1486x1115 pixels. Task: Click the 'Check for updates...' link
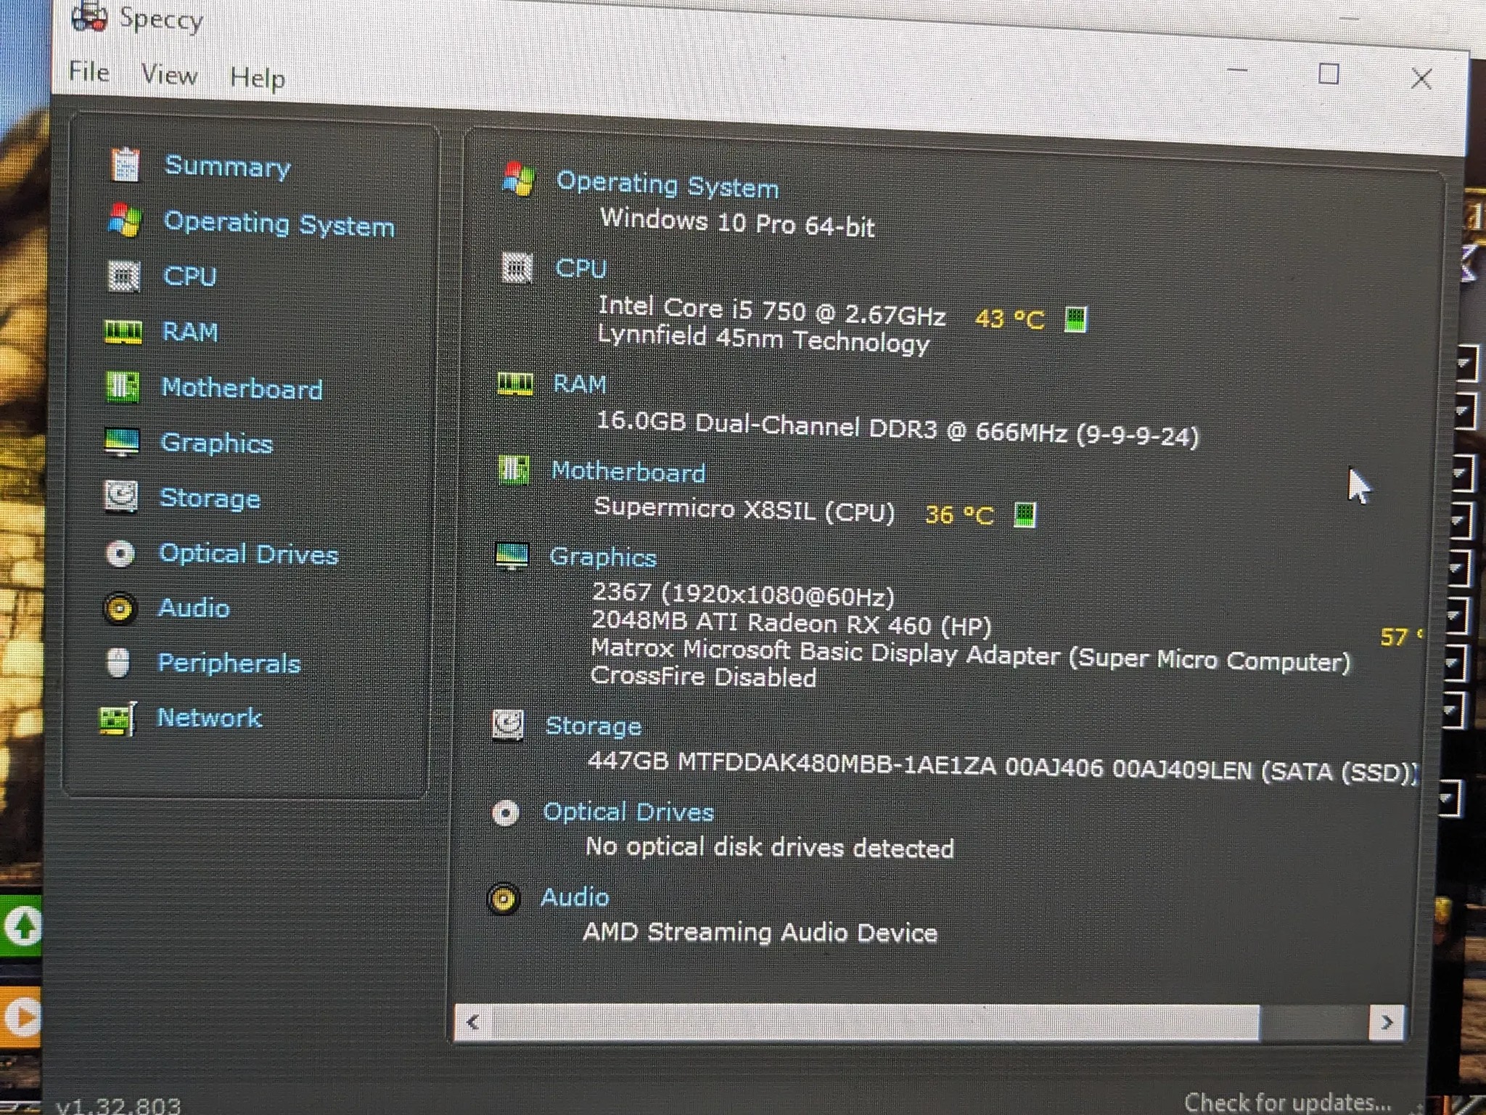pyautogui.click(x=1288, y=1101)
